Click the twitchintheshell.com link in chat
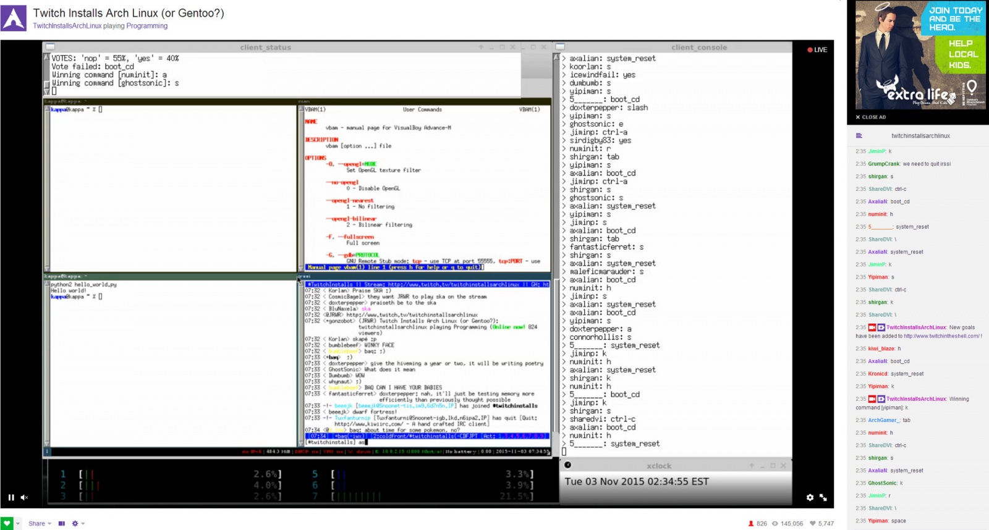 point(941,336)
